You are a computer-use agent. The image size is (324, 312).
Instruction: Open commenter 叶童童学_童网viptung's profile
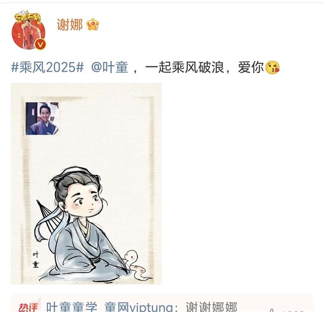[109, 306]
